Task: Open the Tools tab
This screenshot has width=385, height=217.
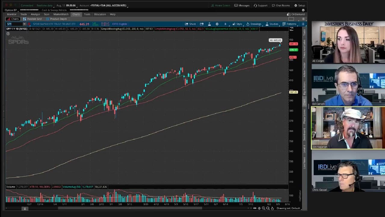Action: pyautogui.click(x=87, y=14)
